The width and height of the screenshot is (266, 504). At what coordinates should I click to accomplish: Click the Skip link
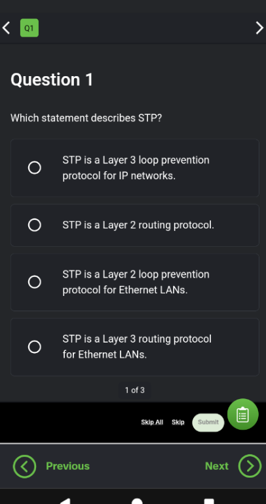tap(178, 422)
